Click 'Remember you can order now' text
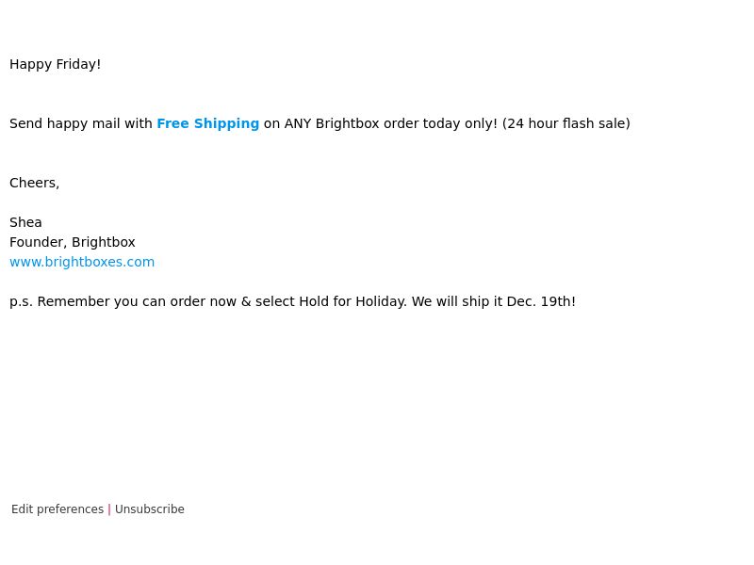Image resolution: width=754 pixels, height=565 pixels. 137,301
